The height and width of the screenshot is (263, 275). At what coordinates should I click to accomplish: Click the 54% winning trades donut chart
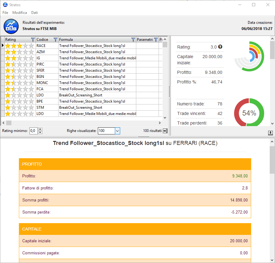pos(249,112)
